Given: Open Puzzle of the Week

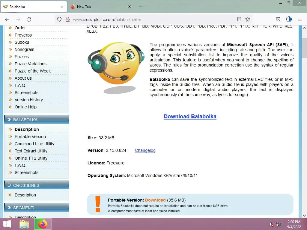Looking at the screenshot, I should pos(32,71).
